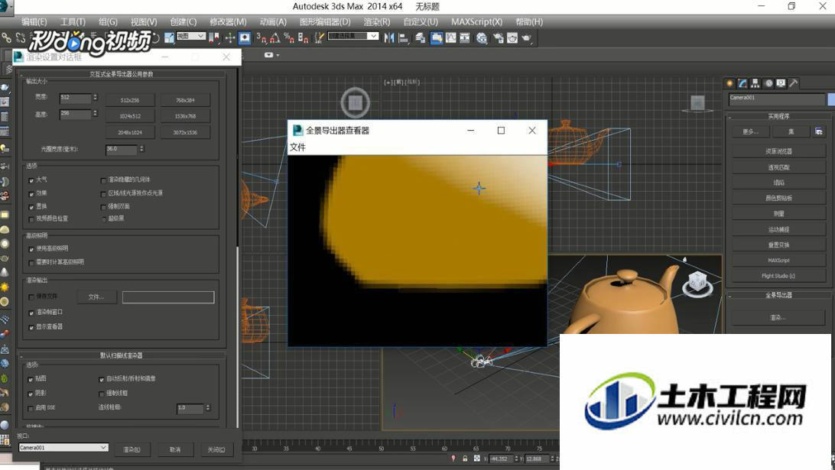This screenshot has width=835, height=470.
Task: Enable the 视频颜色检查 checkbox
Action: click(31, 219)
